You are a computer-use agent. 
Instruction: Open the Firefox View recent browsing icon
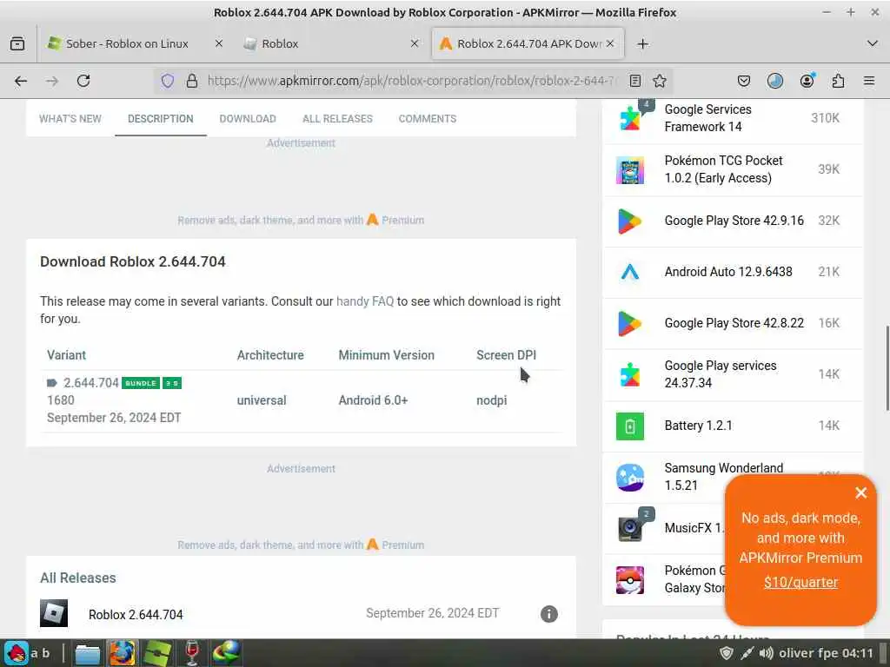coord(17,43)
